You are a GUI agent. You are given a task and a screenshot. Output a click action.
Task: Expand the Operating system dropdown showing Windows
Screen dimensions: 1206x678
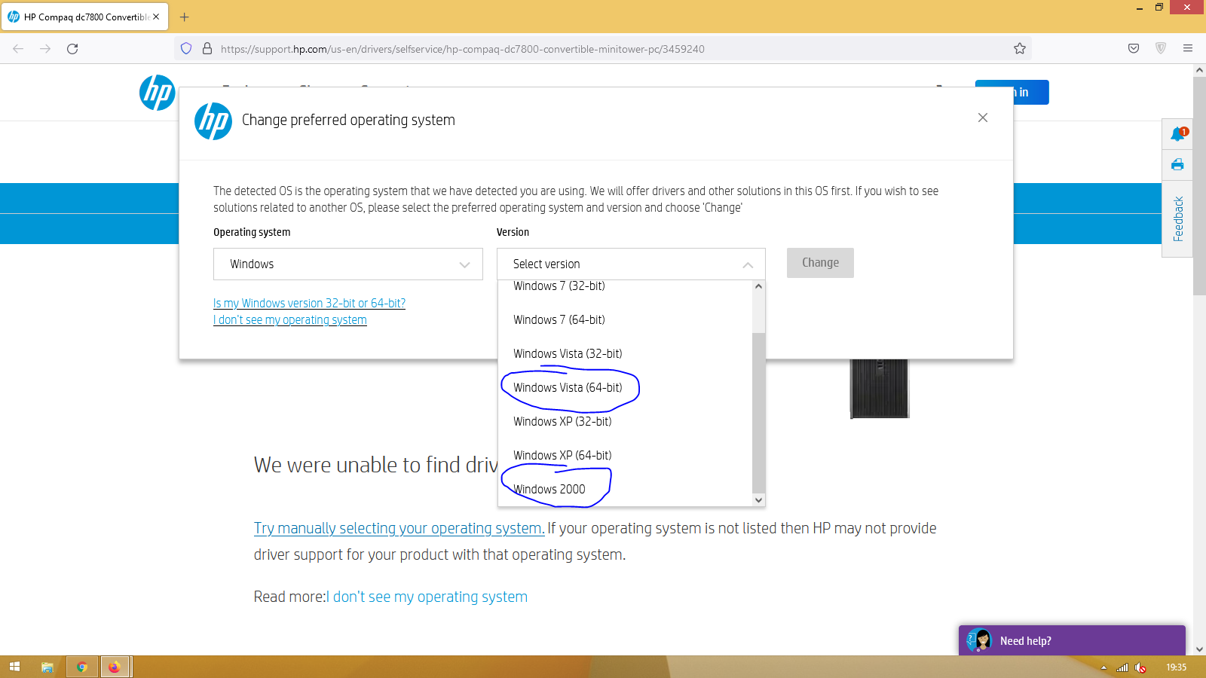[348, 264]
